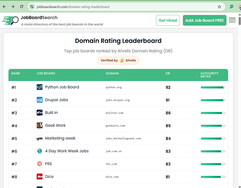Click the jobs.marketingweek.com domain text
Image resolution: width=241 pixels, height=188 pixels.
[123, 138]
